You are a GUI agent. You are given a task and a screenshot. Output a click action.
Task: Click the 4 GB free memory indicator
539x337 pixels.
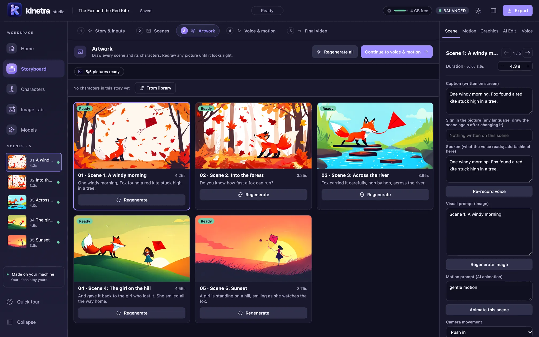click(x=407, y=11)
